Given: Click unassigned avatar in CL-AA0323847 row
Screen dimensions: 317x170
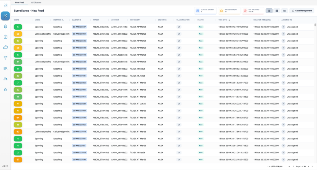Looking at the screenshot, I should point(284,27).
